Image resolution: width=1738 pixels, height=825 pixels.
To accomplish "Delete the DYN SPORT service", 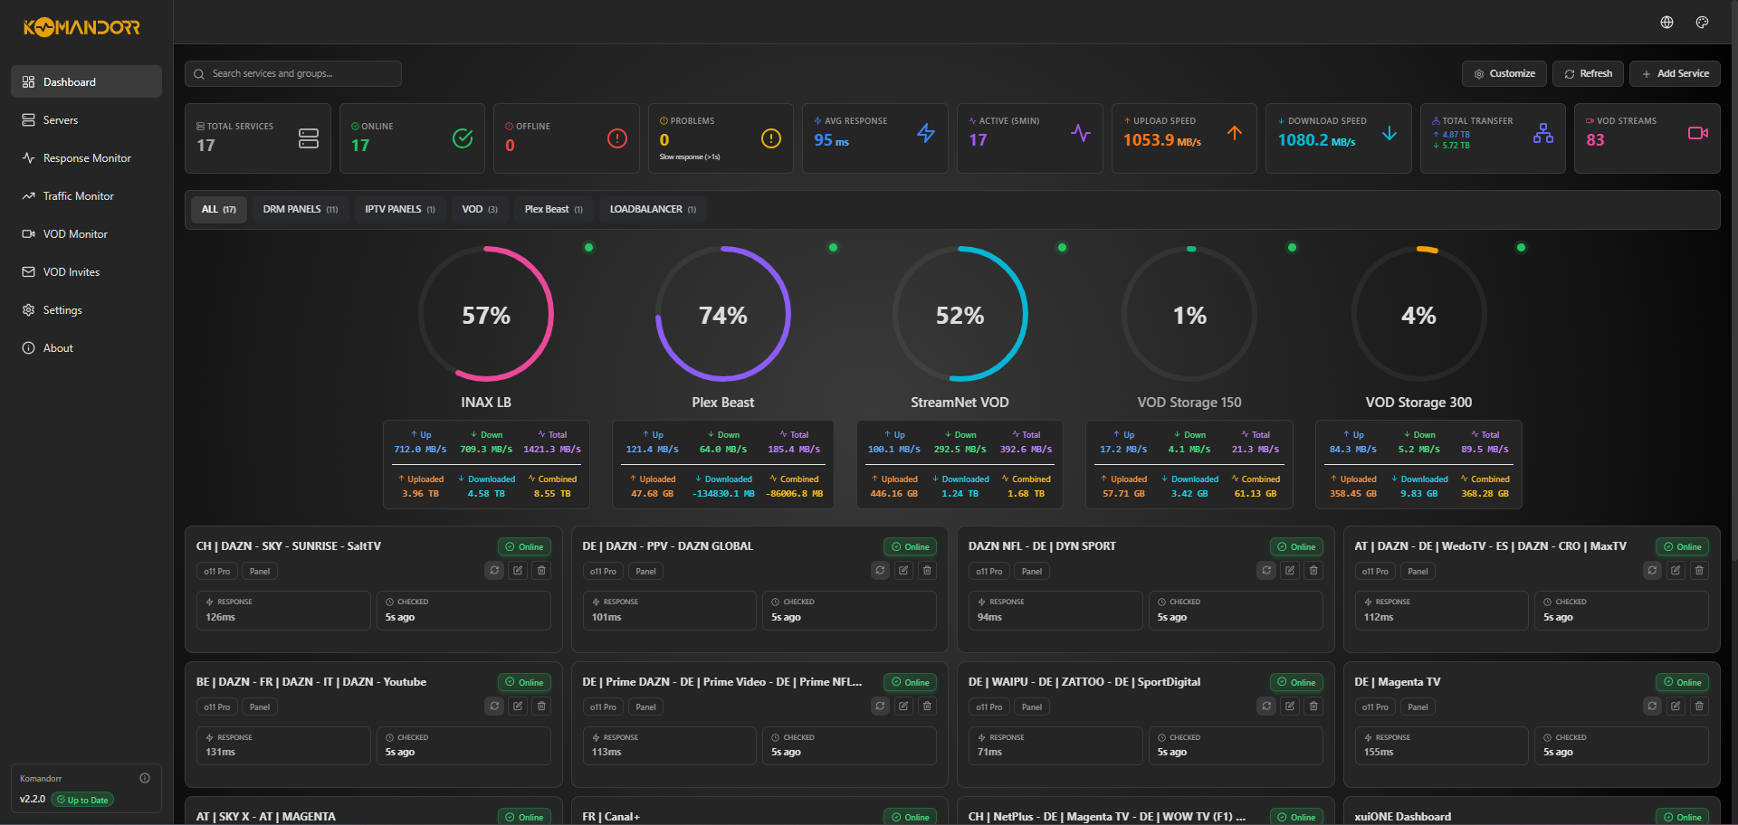I will 1313,571.
